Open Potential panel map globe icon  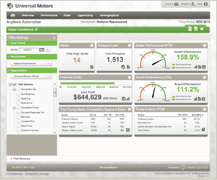coord(124,99)
